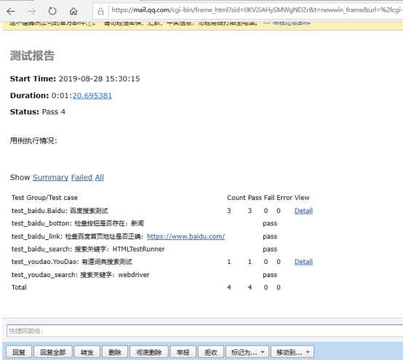
Task: Open the 20.695381 duration link
Action: pos(92,95)
